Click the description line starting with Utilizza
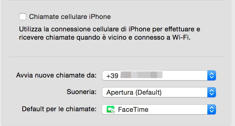 pos(109,30)
